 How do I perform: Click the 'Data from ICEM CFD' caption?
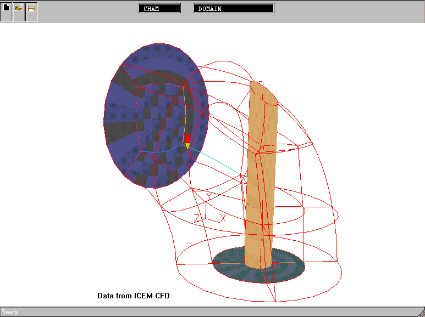[x=134, y=296]
